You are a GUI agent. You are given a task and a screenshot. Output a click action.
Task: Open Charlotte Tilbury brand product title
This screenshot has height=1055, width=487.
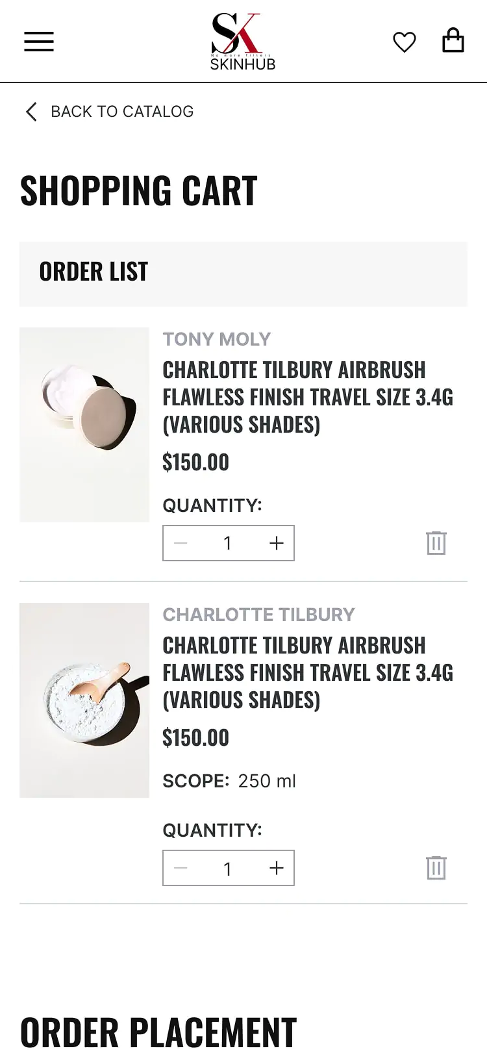pyautogui.click(x=307, y=672)
